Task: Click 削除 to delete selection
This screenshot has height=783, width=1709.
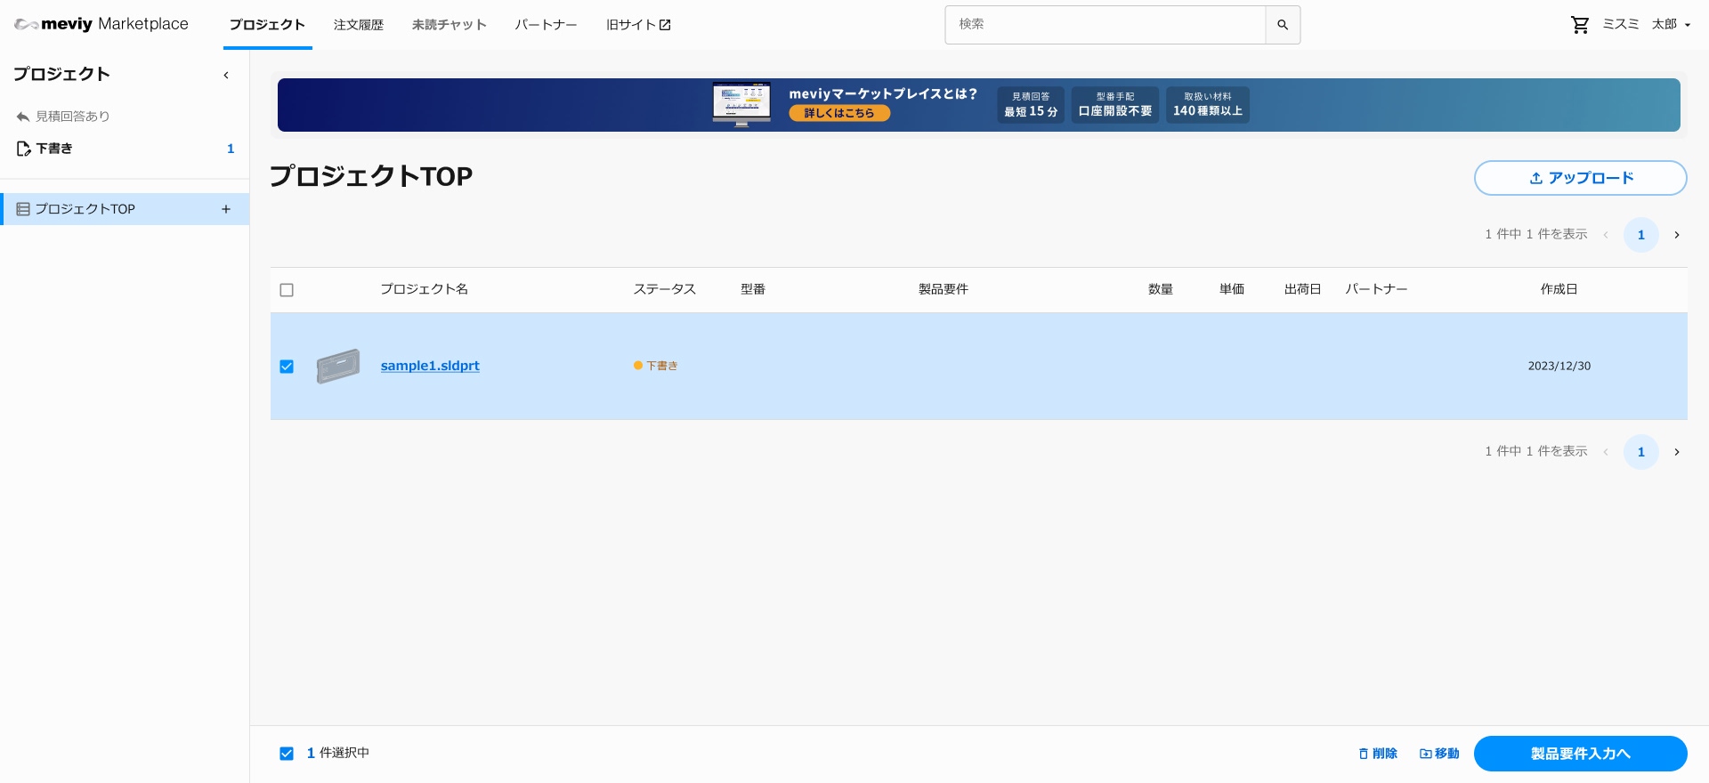Action: click(1378, 754)
